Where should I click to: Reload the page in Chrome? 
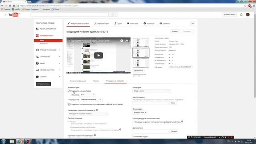tap(10, 6)
